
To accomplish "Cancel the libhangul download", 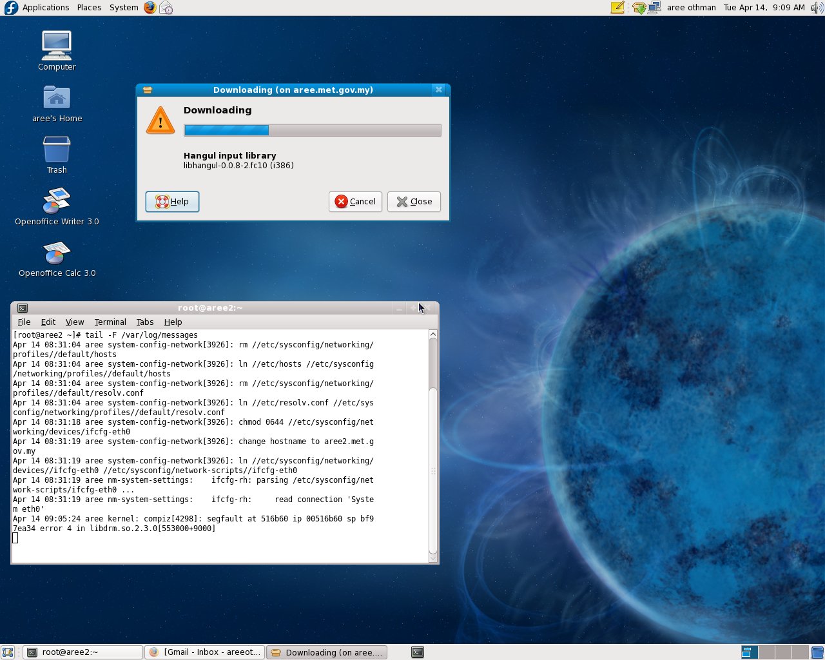I will pos(355,202).
